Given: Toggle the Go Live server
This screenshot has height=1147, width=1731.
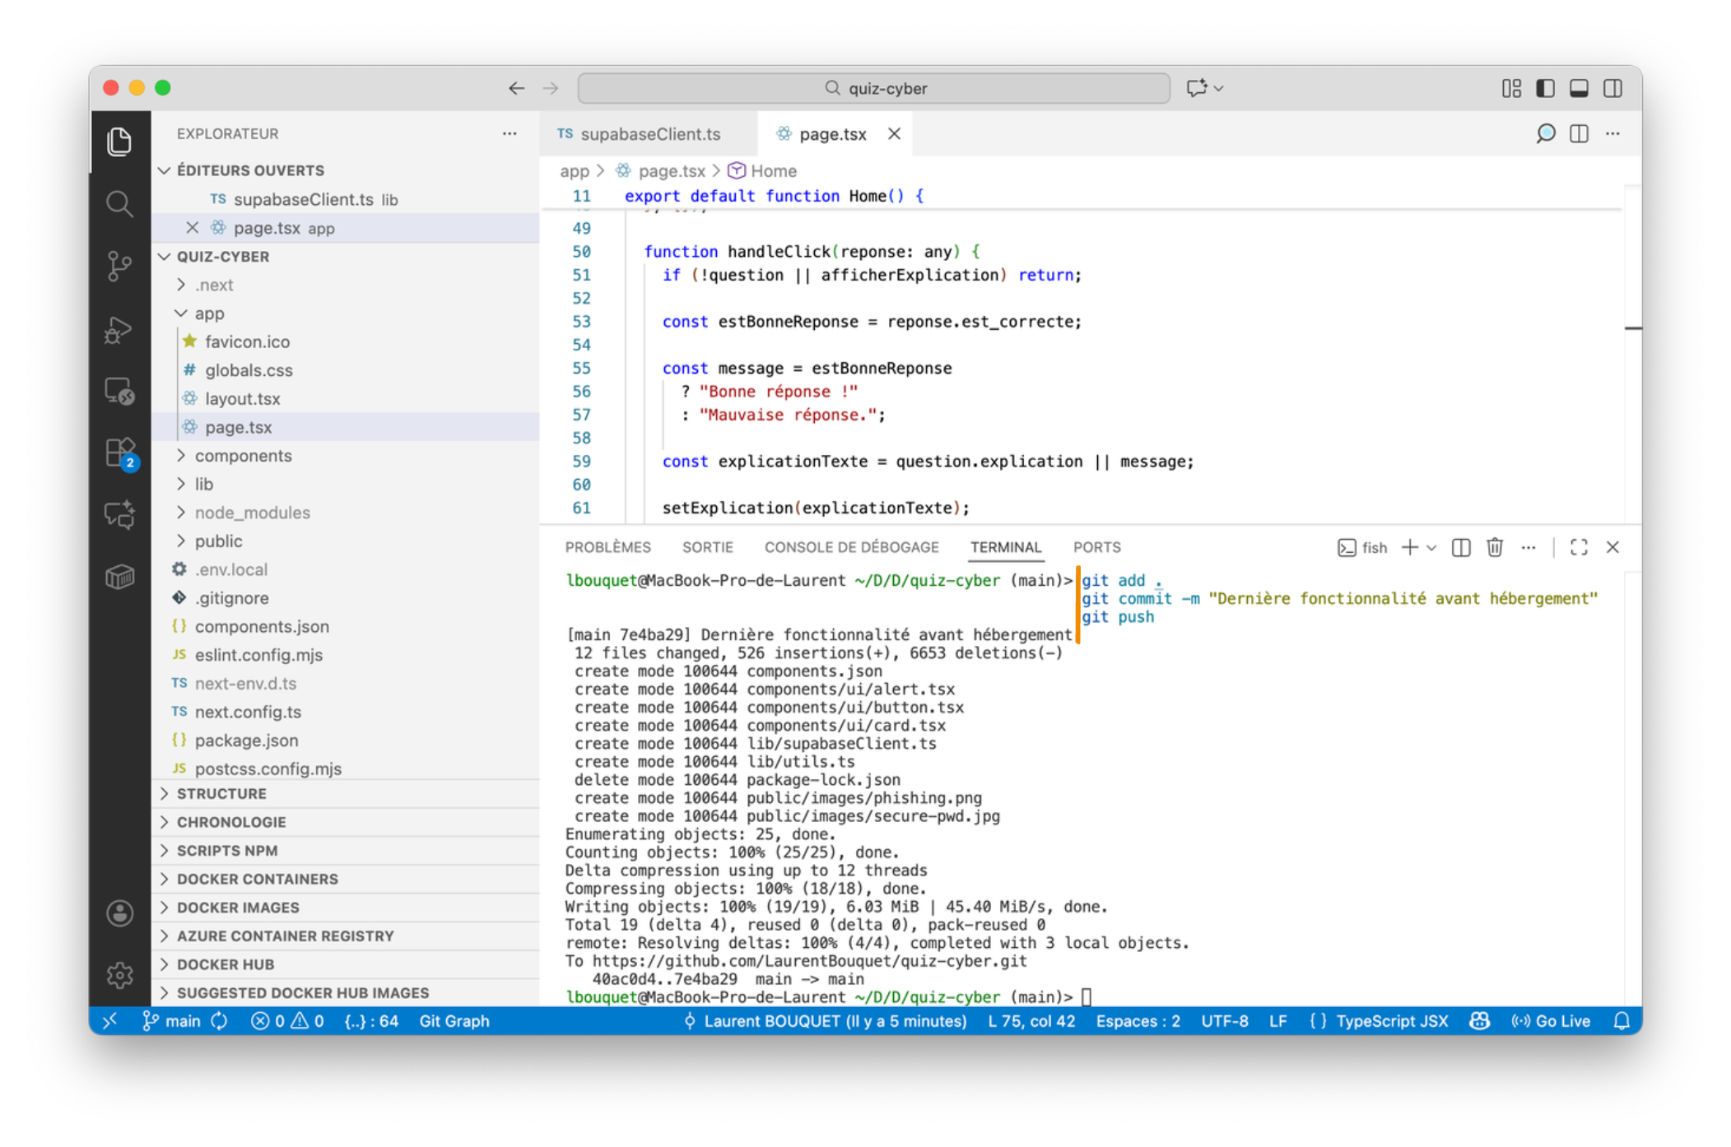Looking at the screenshot, I should 1551,1021.
